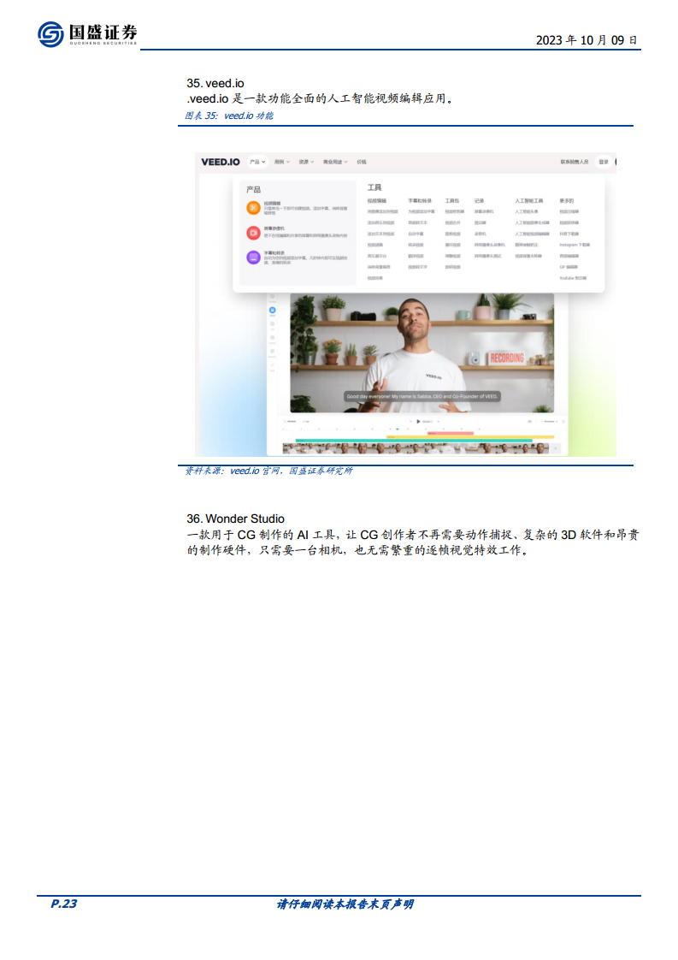Screen dimensions: 678x960
Task: Click the 人工智能工具 column heading
Action: point(528,201)
